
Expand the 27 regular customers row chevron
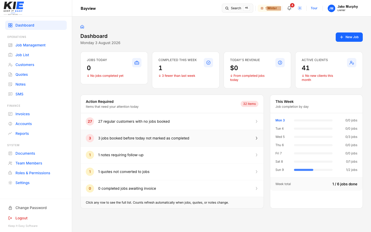point(256,121)
